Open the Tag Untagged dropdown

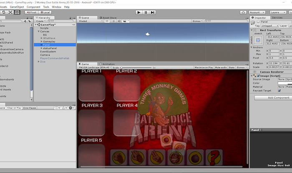pos(269,26)
